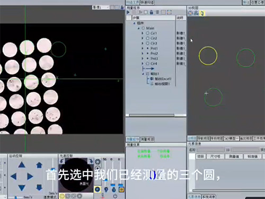Select the yellow circle in 3D view

pyautogui.click(x=208, y=56)
